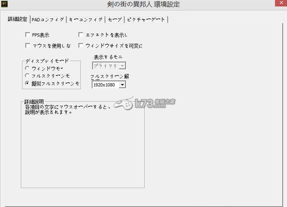Choose the フルスクリーンモード radio option
Screen dimensions: 287x207
27,76
